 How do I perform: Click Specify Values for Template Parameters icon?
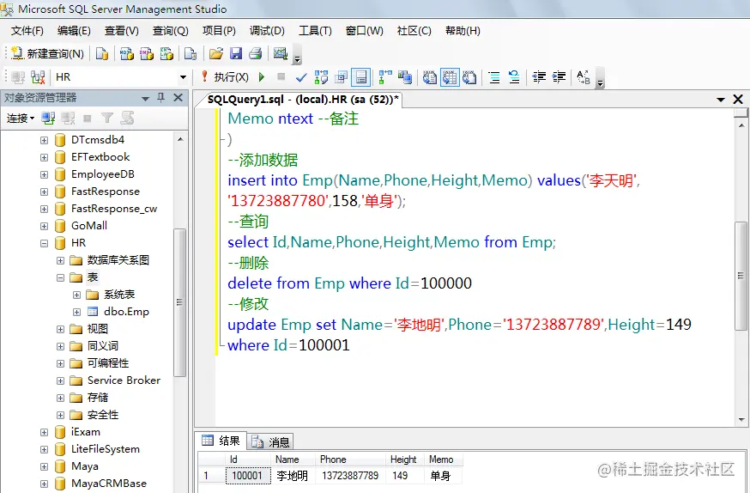coord(583,77)
